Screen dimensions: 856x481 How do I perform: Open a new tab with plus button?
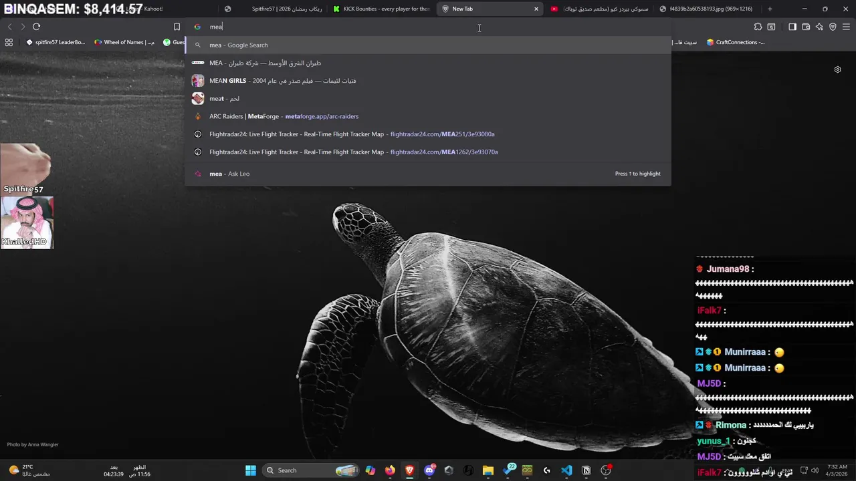(770, 9)
